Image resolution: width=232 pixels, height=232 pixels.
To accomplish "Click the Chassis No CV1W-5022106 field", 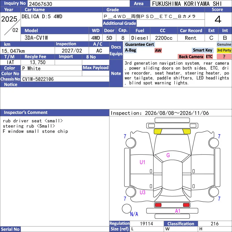I will point(65,79).
